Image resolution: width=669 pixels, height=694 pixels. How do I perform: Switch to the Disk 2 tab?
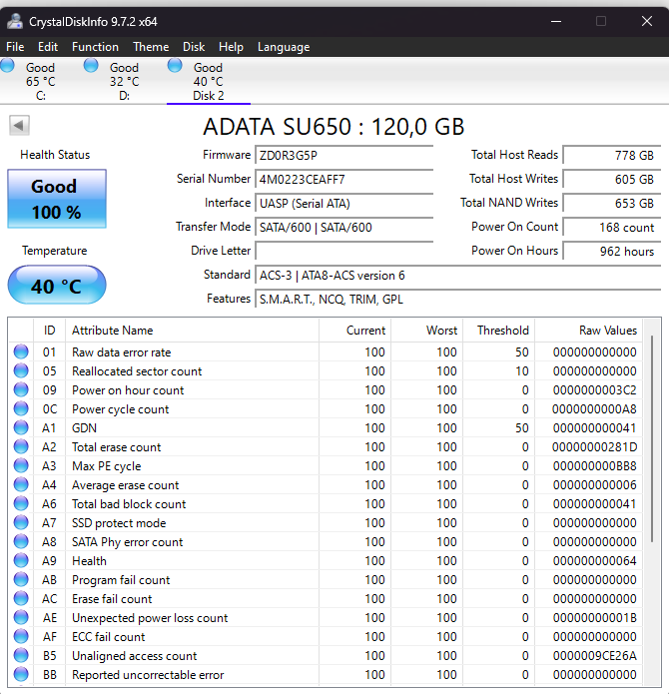[208, 82]
